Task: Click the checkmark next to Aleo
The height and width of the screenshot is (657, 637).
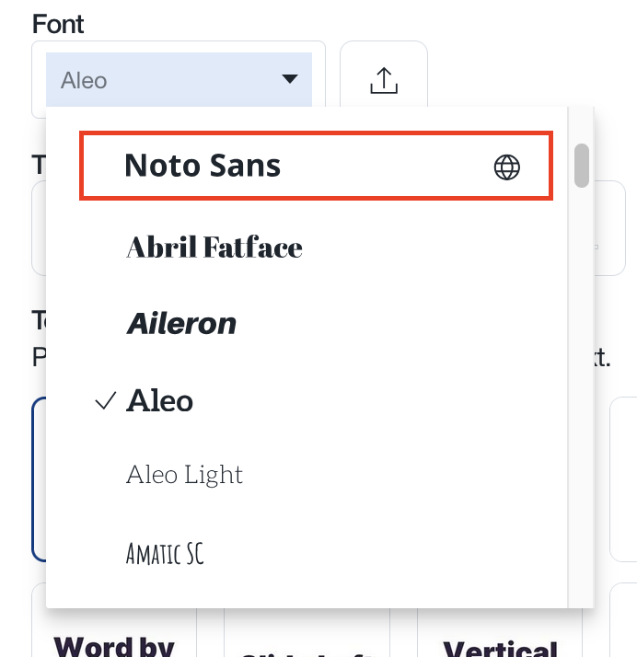Action: pyautogui.click(x=106, y=400)
